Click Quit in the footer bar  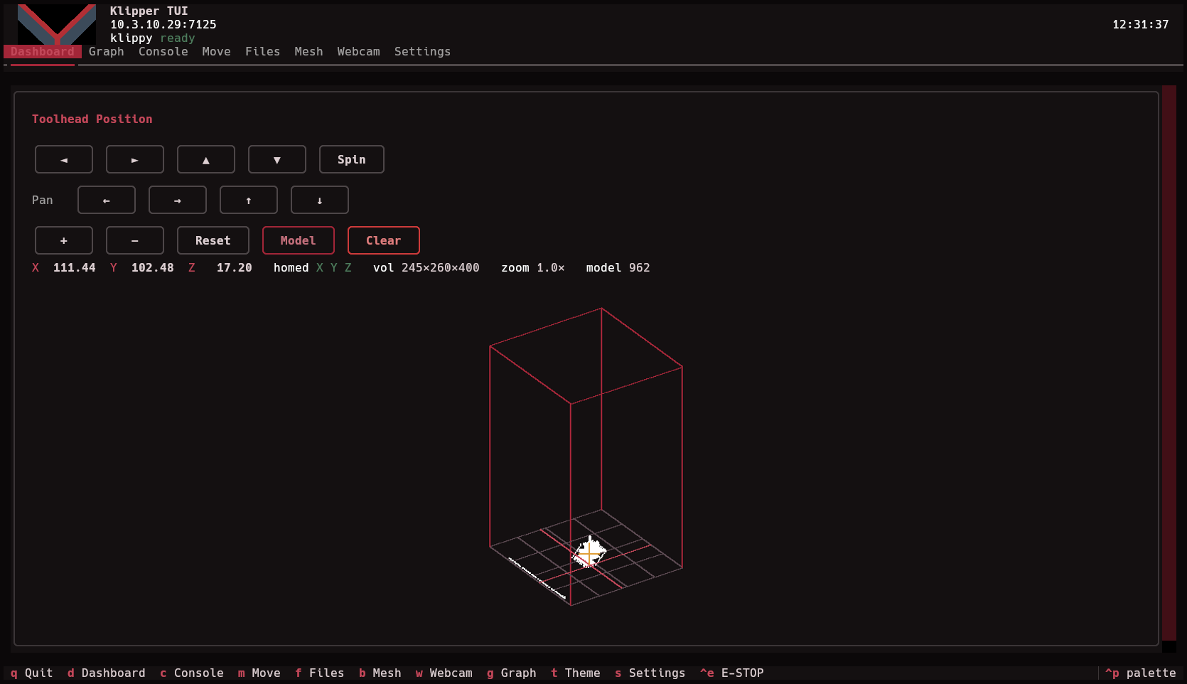32,673
